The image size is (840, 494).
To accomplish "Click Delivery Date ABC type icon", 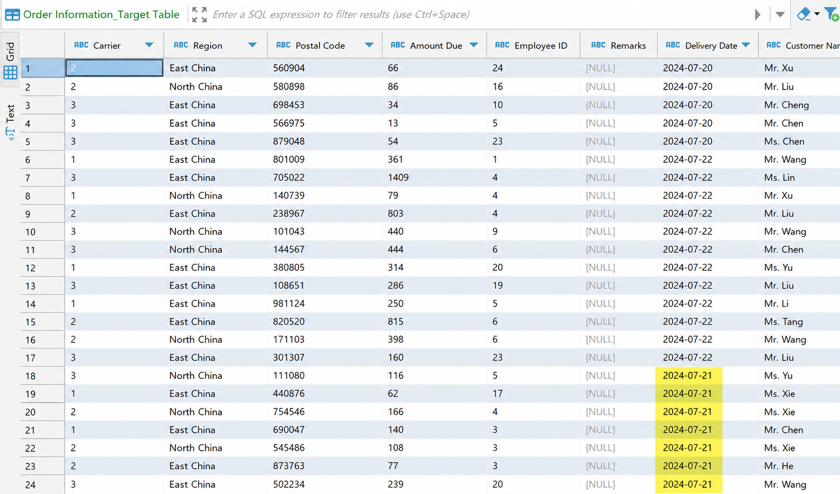I will (x=673, y=45).
